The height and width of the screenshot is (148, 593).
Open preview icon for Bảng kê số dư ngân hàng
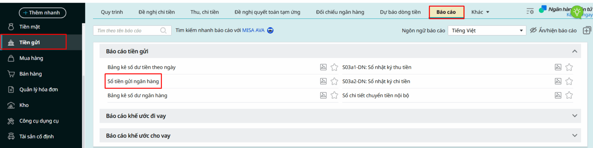(323, 95)
